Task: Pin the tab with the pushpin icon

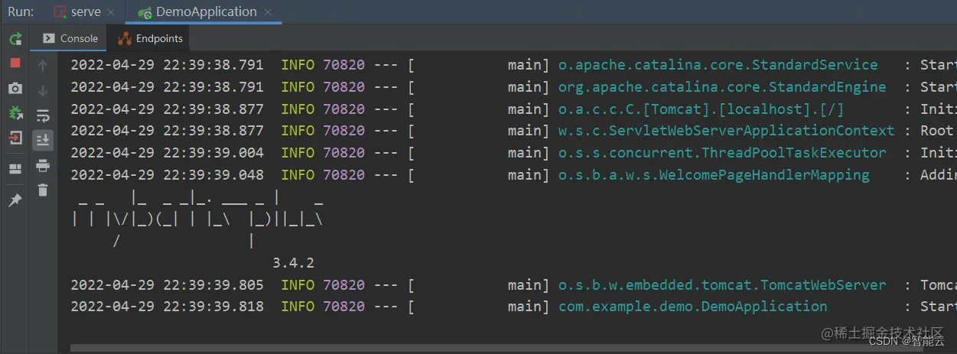Action: (15, 200)
